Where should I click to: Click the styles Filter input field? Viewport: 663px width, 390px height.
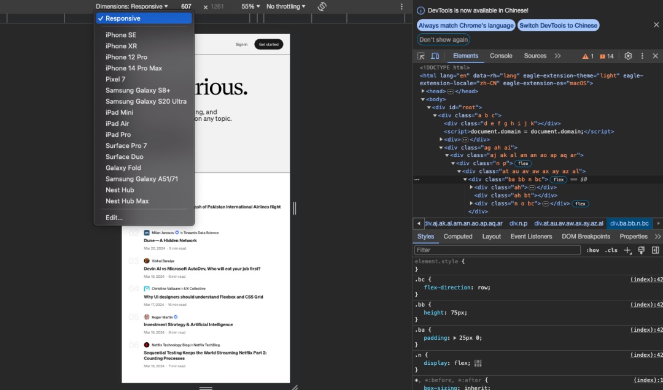pyautogui.click(x=497, y=250)
